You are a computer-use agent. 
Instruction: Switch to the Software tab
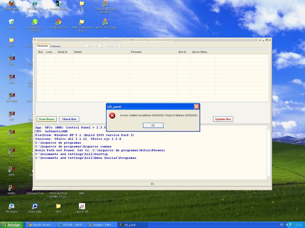tap(55, 46)
